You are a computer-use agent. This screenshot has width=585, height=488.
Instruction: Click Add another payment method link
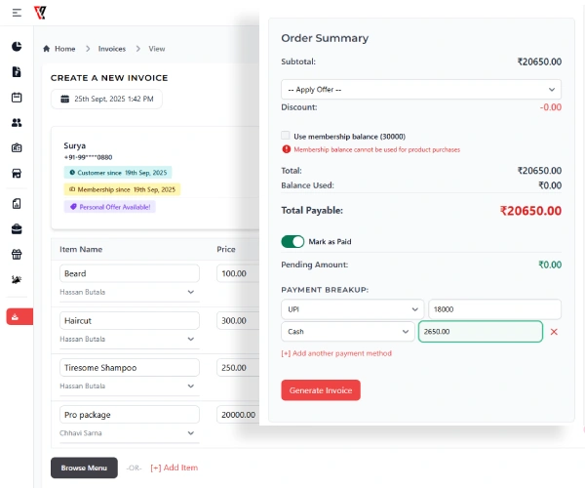335,353
